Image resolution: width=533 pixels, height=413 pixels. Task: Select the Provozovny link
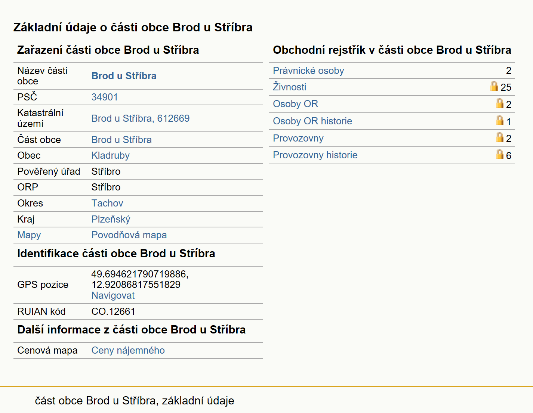coord(298,138)
